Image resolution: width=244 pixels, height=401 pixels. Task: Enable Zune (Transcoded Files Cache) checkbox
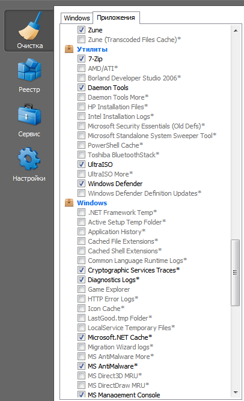tap(81, 40)
